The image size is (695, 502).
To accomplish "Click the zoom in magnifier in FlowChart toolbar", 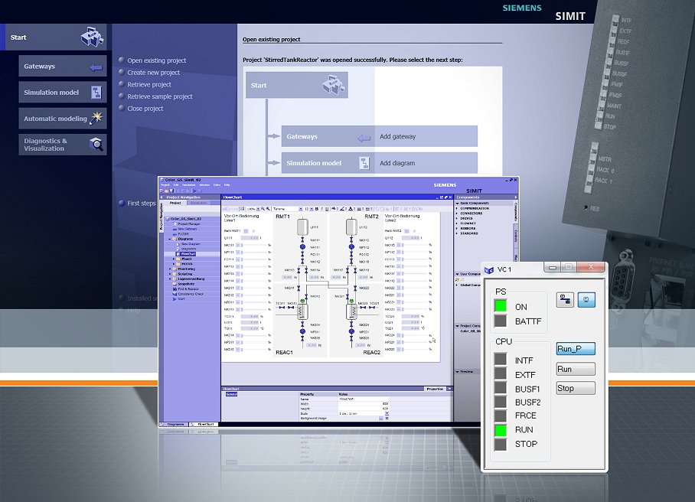I will click(x=263, y=209).
